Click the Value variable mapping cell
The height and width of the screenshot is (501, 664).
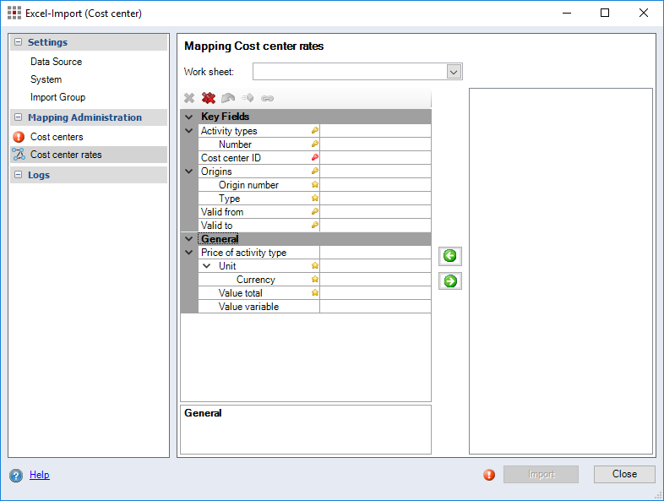[375, 307]
